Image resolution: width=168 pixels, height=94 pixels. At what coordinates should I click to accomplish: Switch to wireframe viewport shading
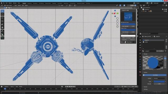click(130, 5)
